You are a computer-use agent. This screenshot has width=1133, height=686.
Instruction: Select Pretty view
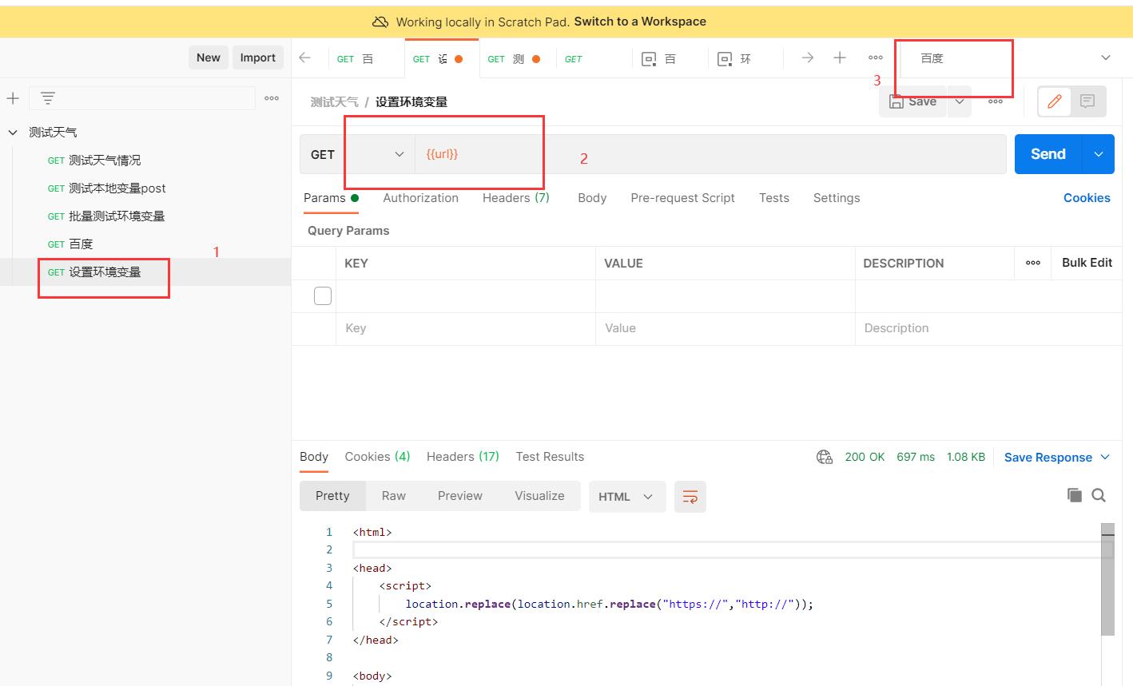coord(332,496)
